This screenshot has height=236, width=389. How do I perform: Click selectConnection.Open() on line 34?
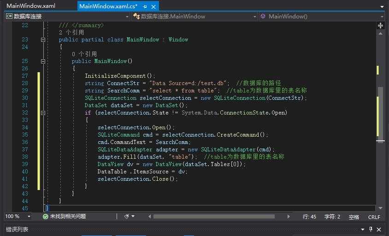pyautogui.click(x=135, y=127)
